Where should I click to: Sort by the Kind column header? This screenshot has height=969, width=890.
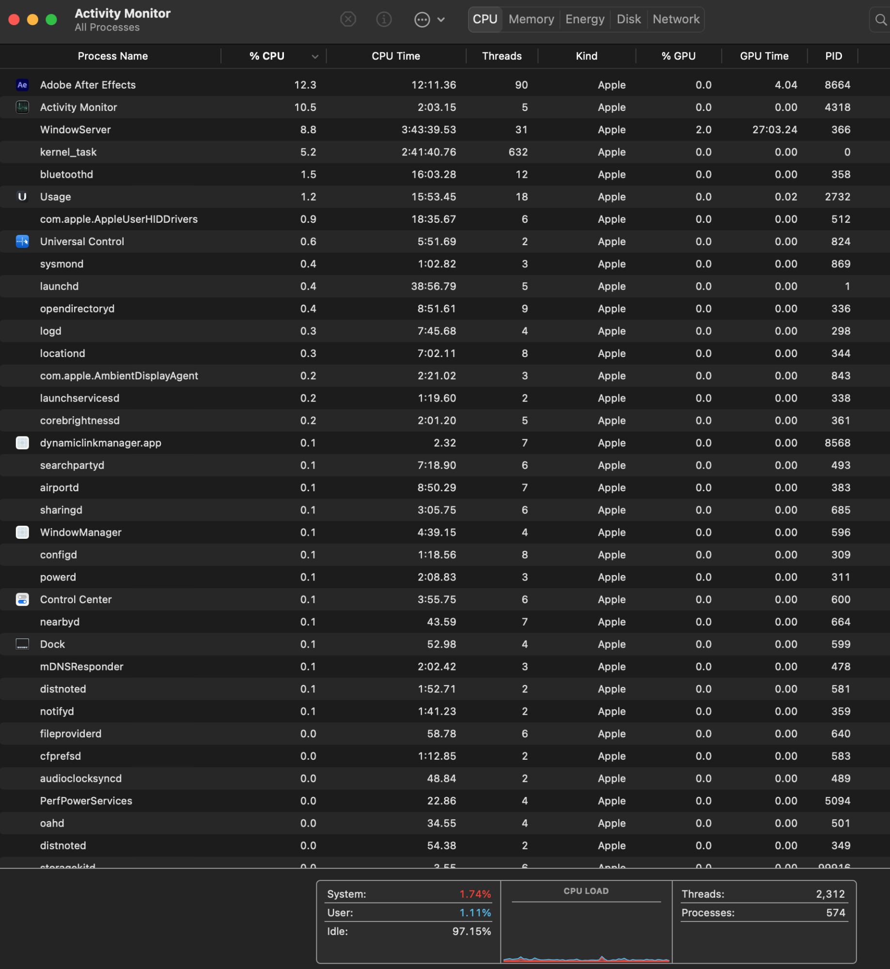(586, 56)
